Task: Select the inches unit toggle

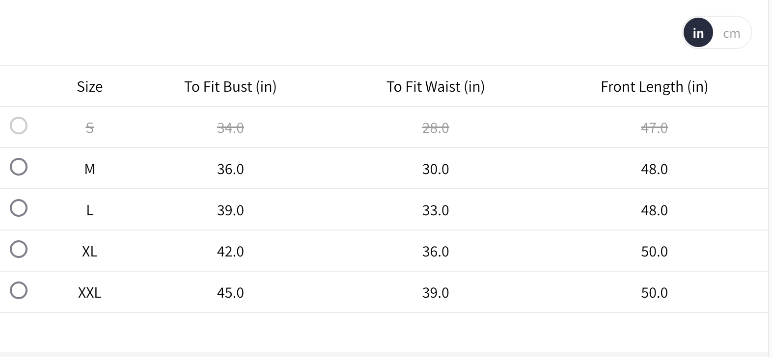Action: [x=698, y=33]
